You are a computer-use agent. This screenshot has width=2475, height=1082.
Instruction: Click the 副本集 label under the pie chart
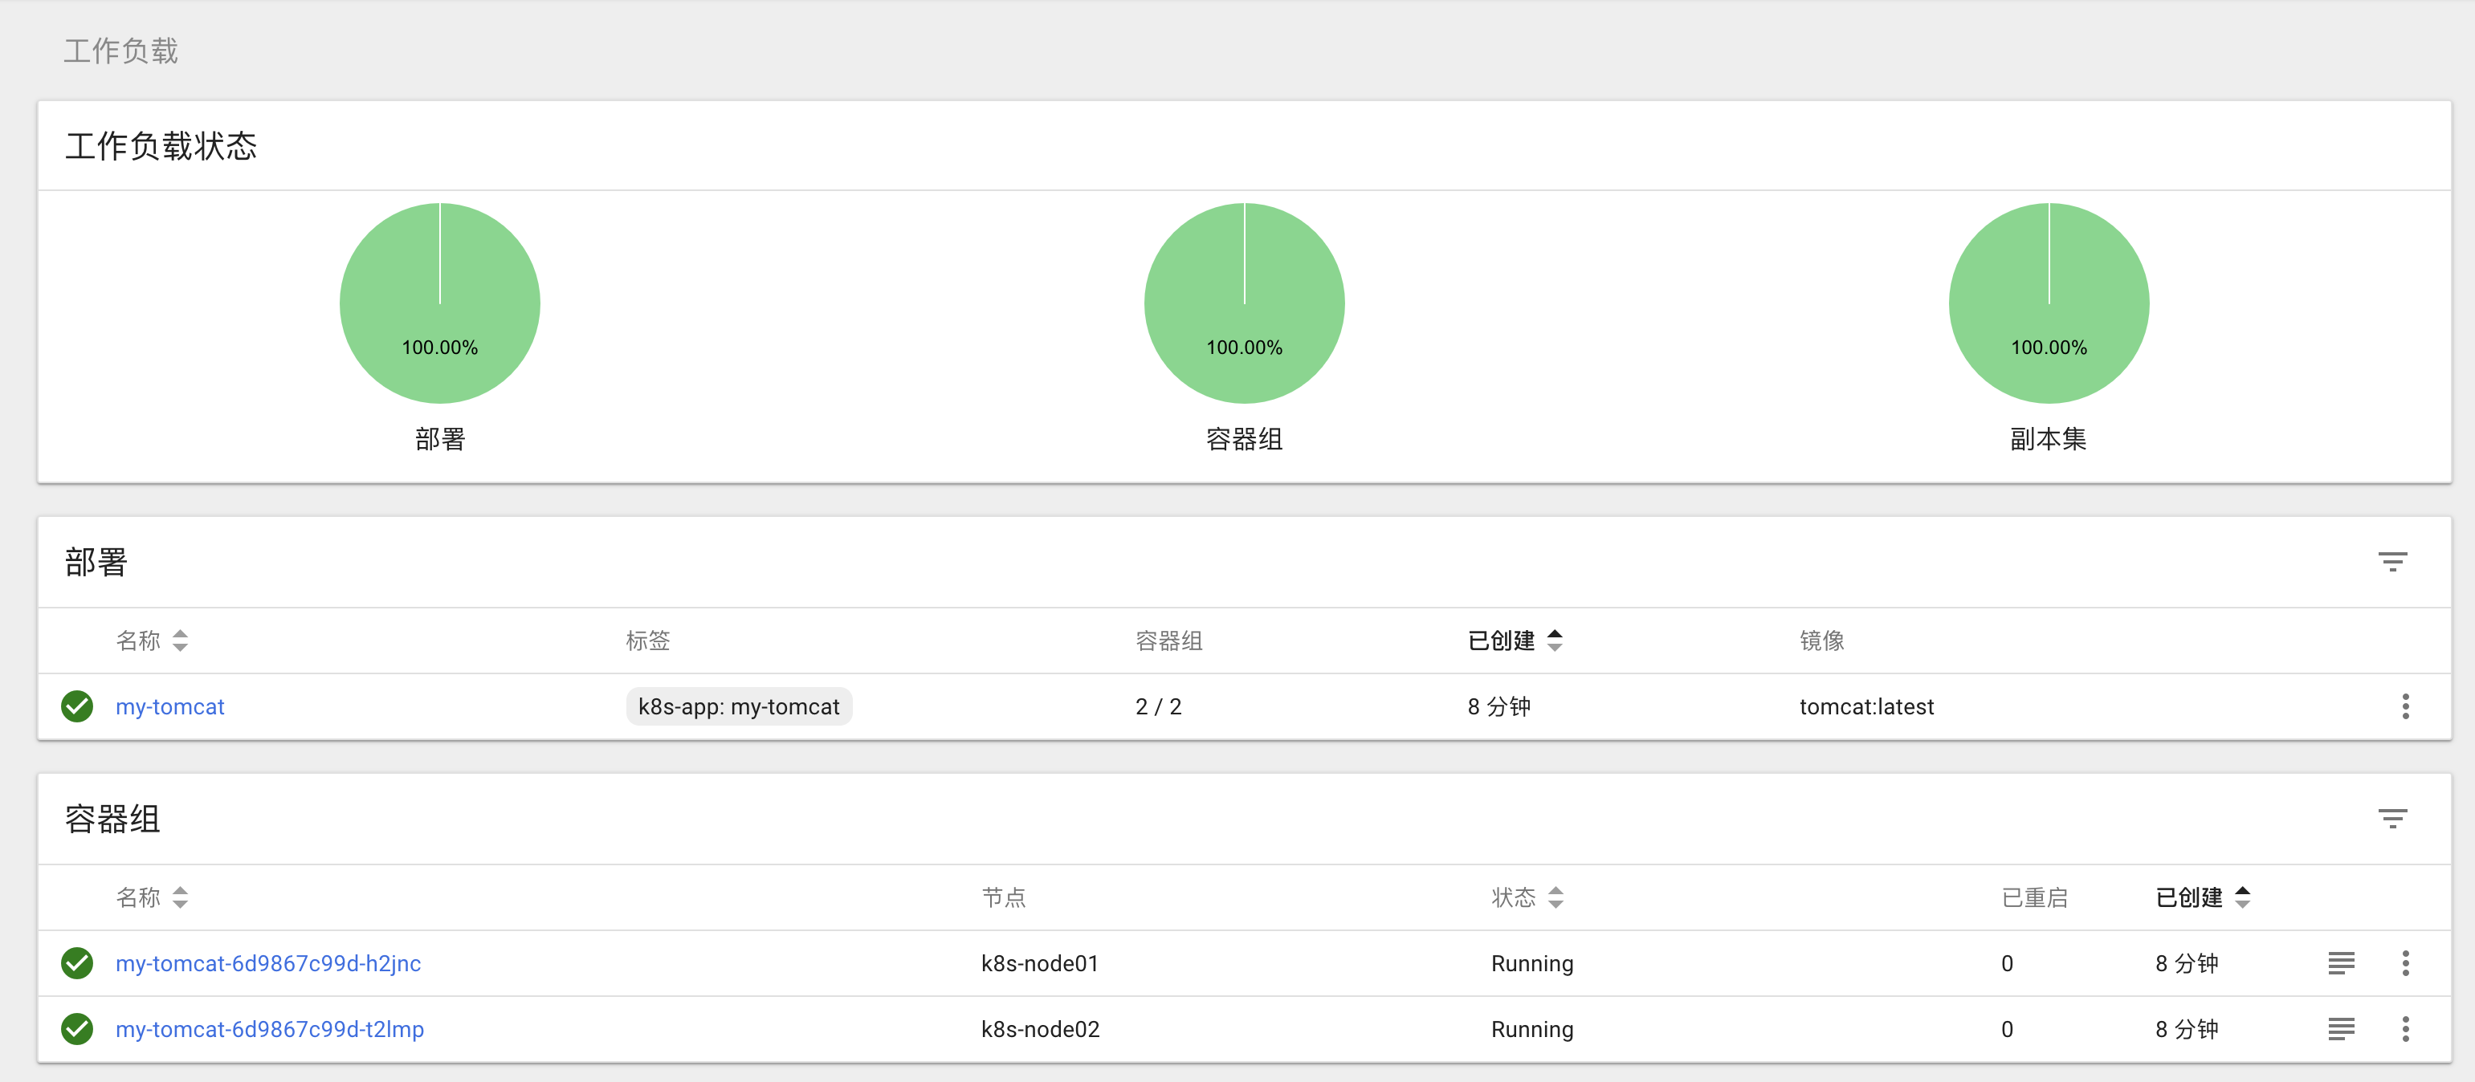(x=2049, y=439)
